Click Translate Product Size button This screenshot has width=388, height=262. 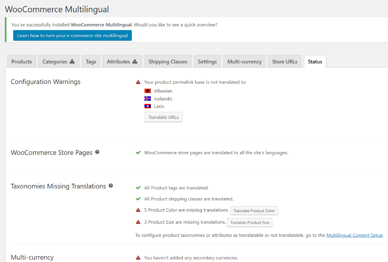tap(250, 223)
